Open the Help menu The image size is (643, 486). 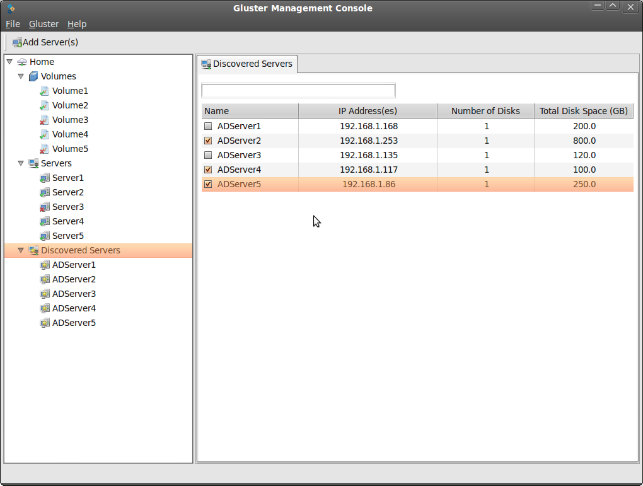pos(77,24)
